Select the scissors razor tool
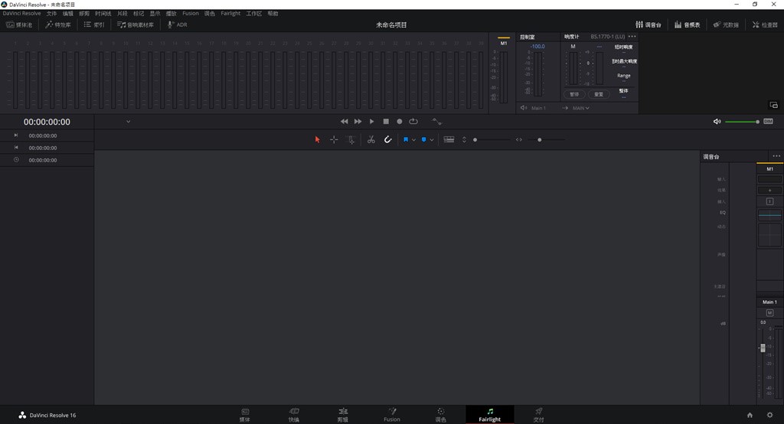784x424 pixels. 371,139
